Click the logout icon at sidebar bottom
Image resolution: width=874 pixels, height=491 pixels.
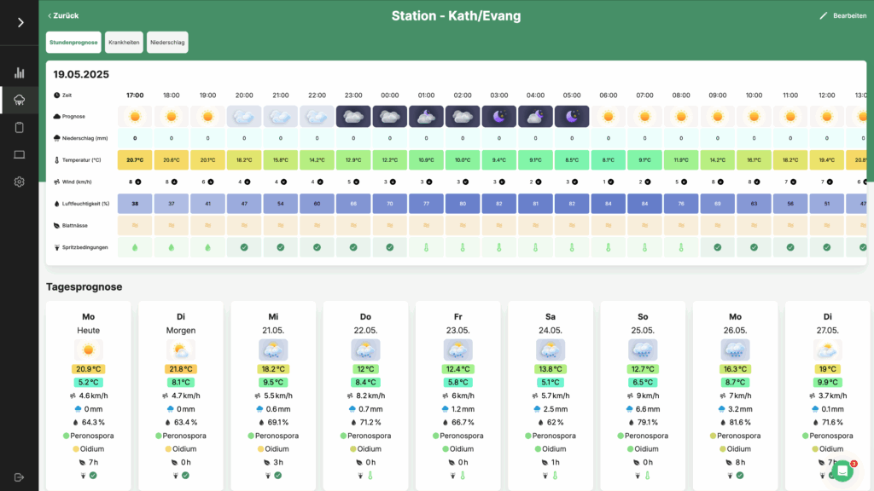pos(19,477)
